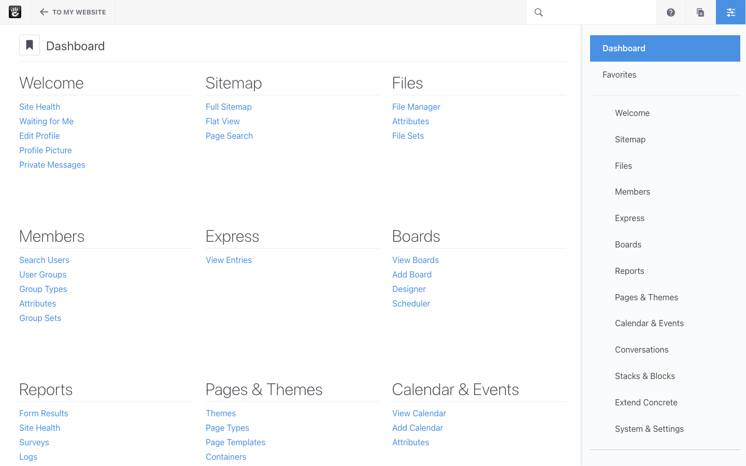Open the Search Users link

[x=44, y=260]
